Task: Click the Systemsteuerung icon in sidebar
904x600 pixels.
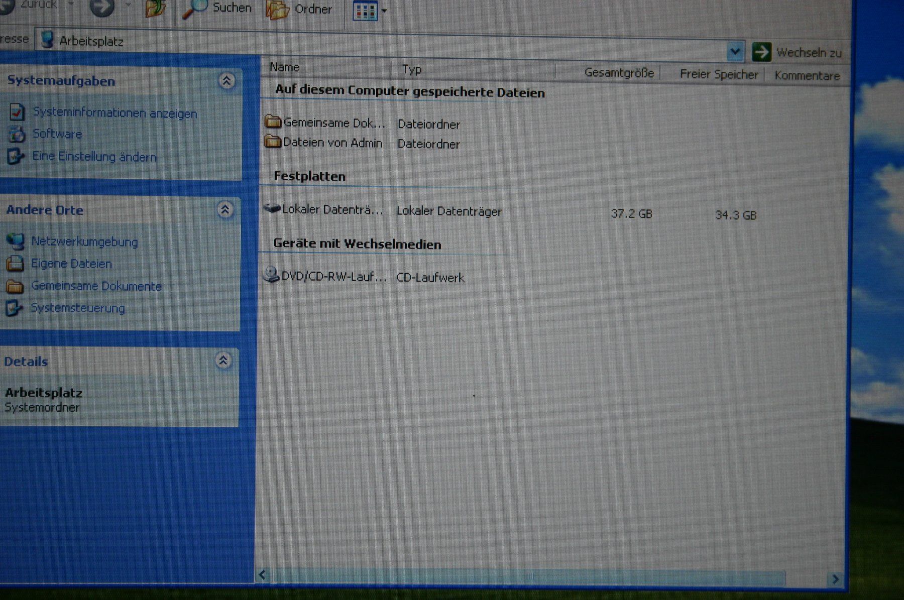Action: 14,308
